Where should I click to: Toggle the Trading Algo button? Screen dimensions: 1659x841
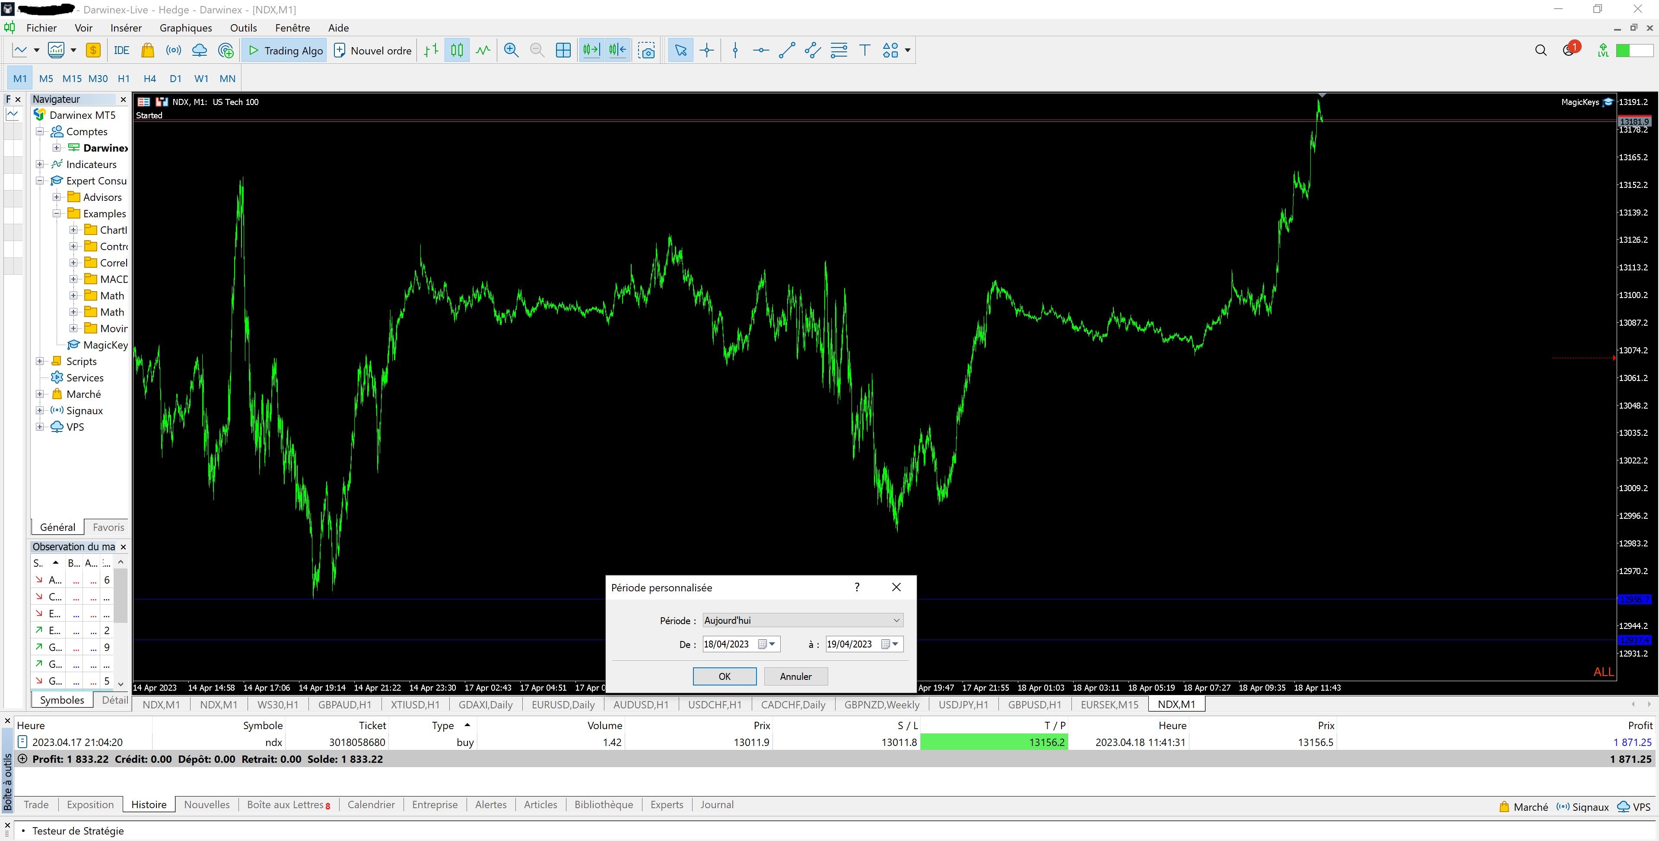click(285, 50)
